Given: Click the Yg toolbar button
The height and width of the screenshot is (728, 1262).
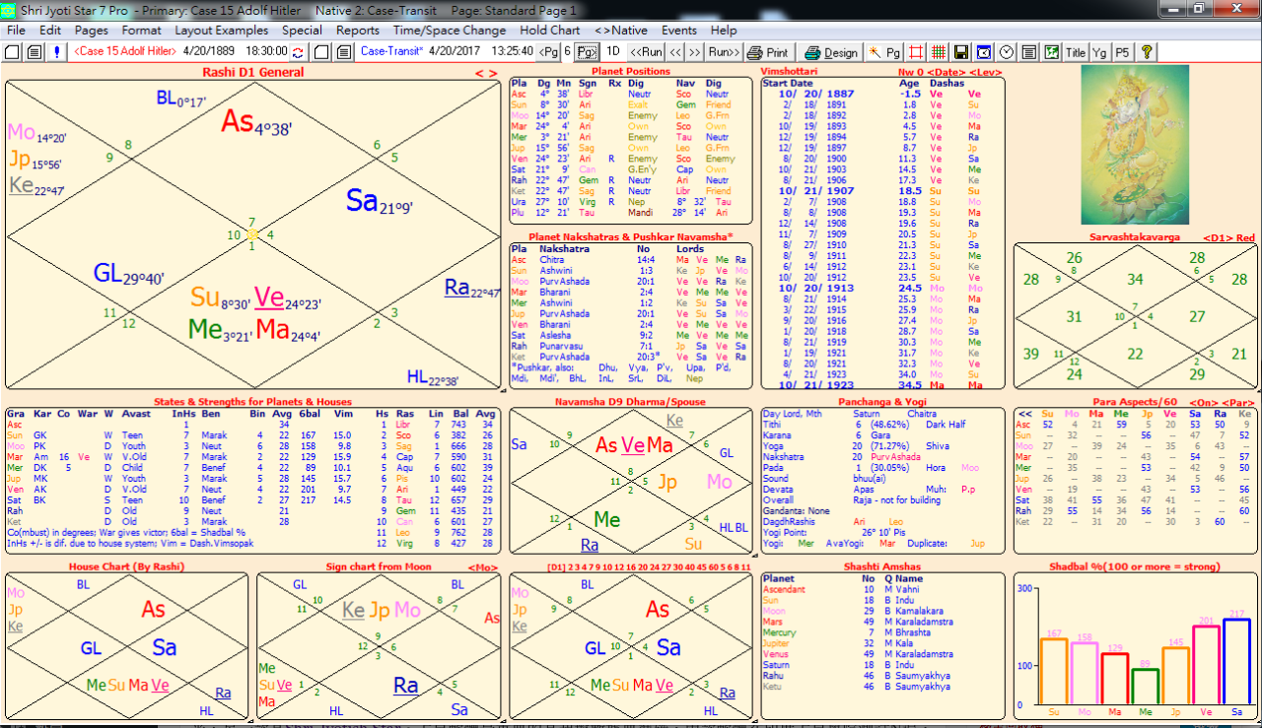Looking at the screenshot, I should pos(1099,51).
